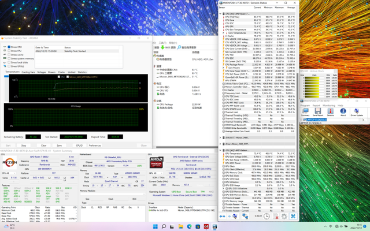Switch to the Cooling Fans tab
The height and width of the screenshot is (231, 370).
click(x=28, y=72)
